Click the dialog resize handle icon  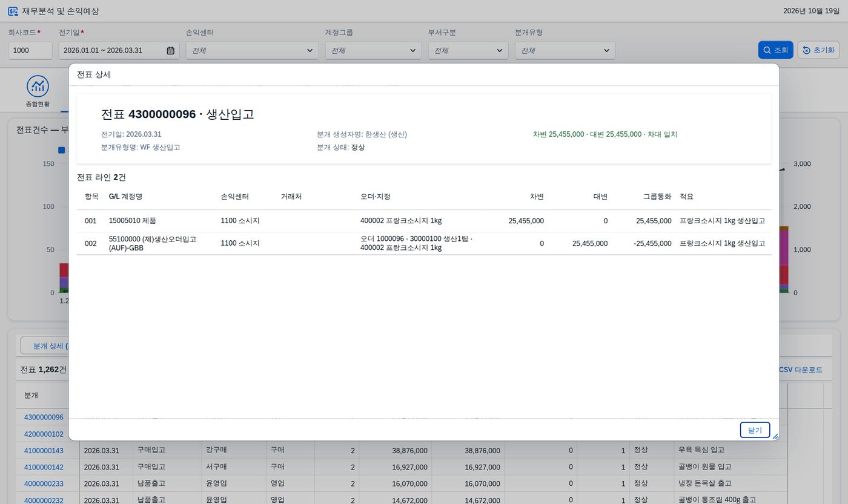pyautogui.click(x=775, y=436)
